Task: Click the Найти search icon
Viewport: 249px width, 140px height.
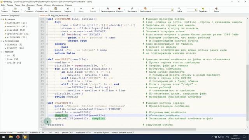Action: coord(179,9)
